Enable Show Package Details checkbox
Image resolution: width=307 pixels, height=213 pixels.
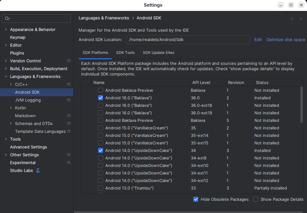(256, 199)
